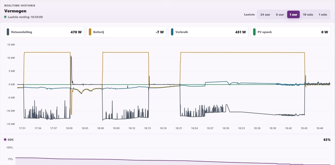The height and width of the screenshot is (165, 335).
Task: Click the REALTIME HISTORIE label
Action: pos(20,5)
